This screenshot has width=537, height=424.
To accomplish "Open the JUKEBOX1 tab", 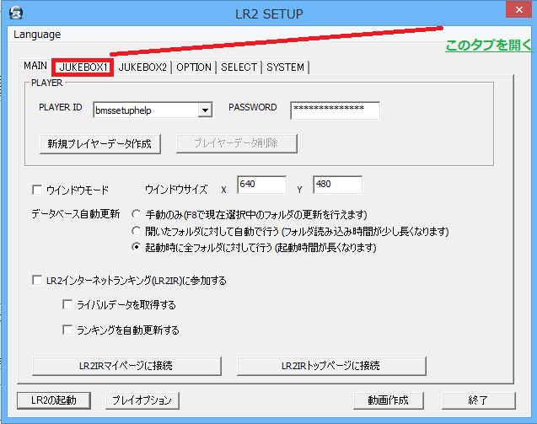I will click(83, 67).
